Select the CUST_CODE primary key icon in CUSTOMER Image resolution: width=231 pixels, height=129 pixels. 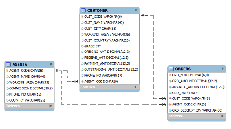[82, 17]
